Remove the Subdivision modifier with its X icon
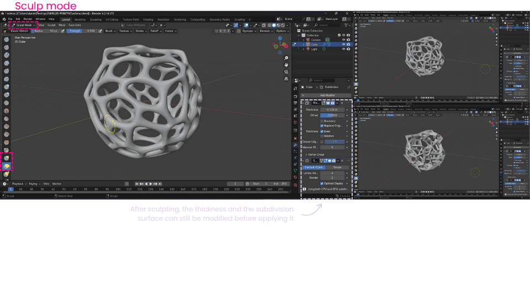Viewport: 530px width, 298px height. point(342,161)
